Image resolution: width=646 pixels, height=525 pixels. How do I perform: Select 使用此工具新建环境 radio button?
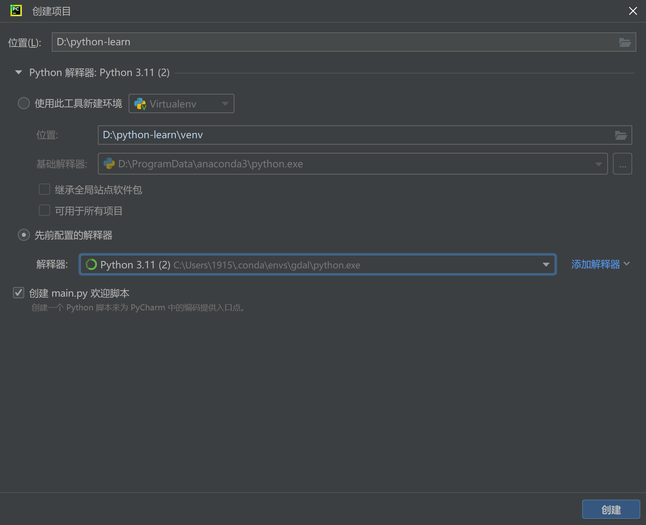point(24,103)
